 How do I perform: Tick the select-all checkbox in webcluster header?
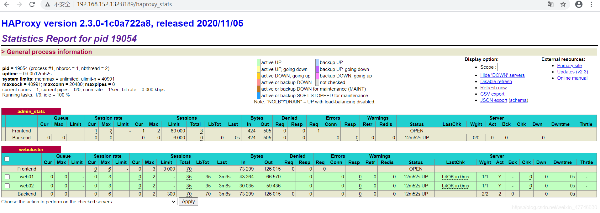[7, 159]
